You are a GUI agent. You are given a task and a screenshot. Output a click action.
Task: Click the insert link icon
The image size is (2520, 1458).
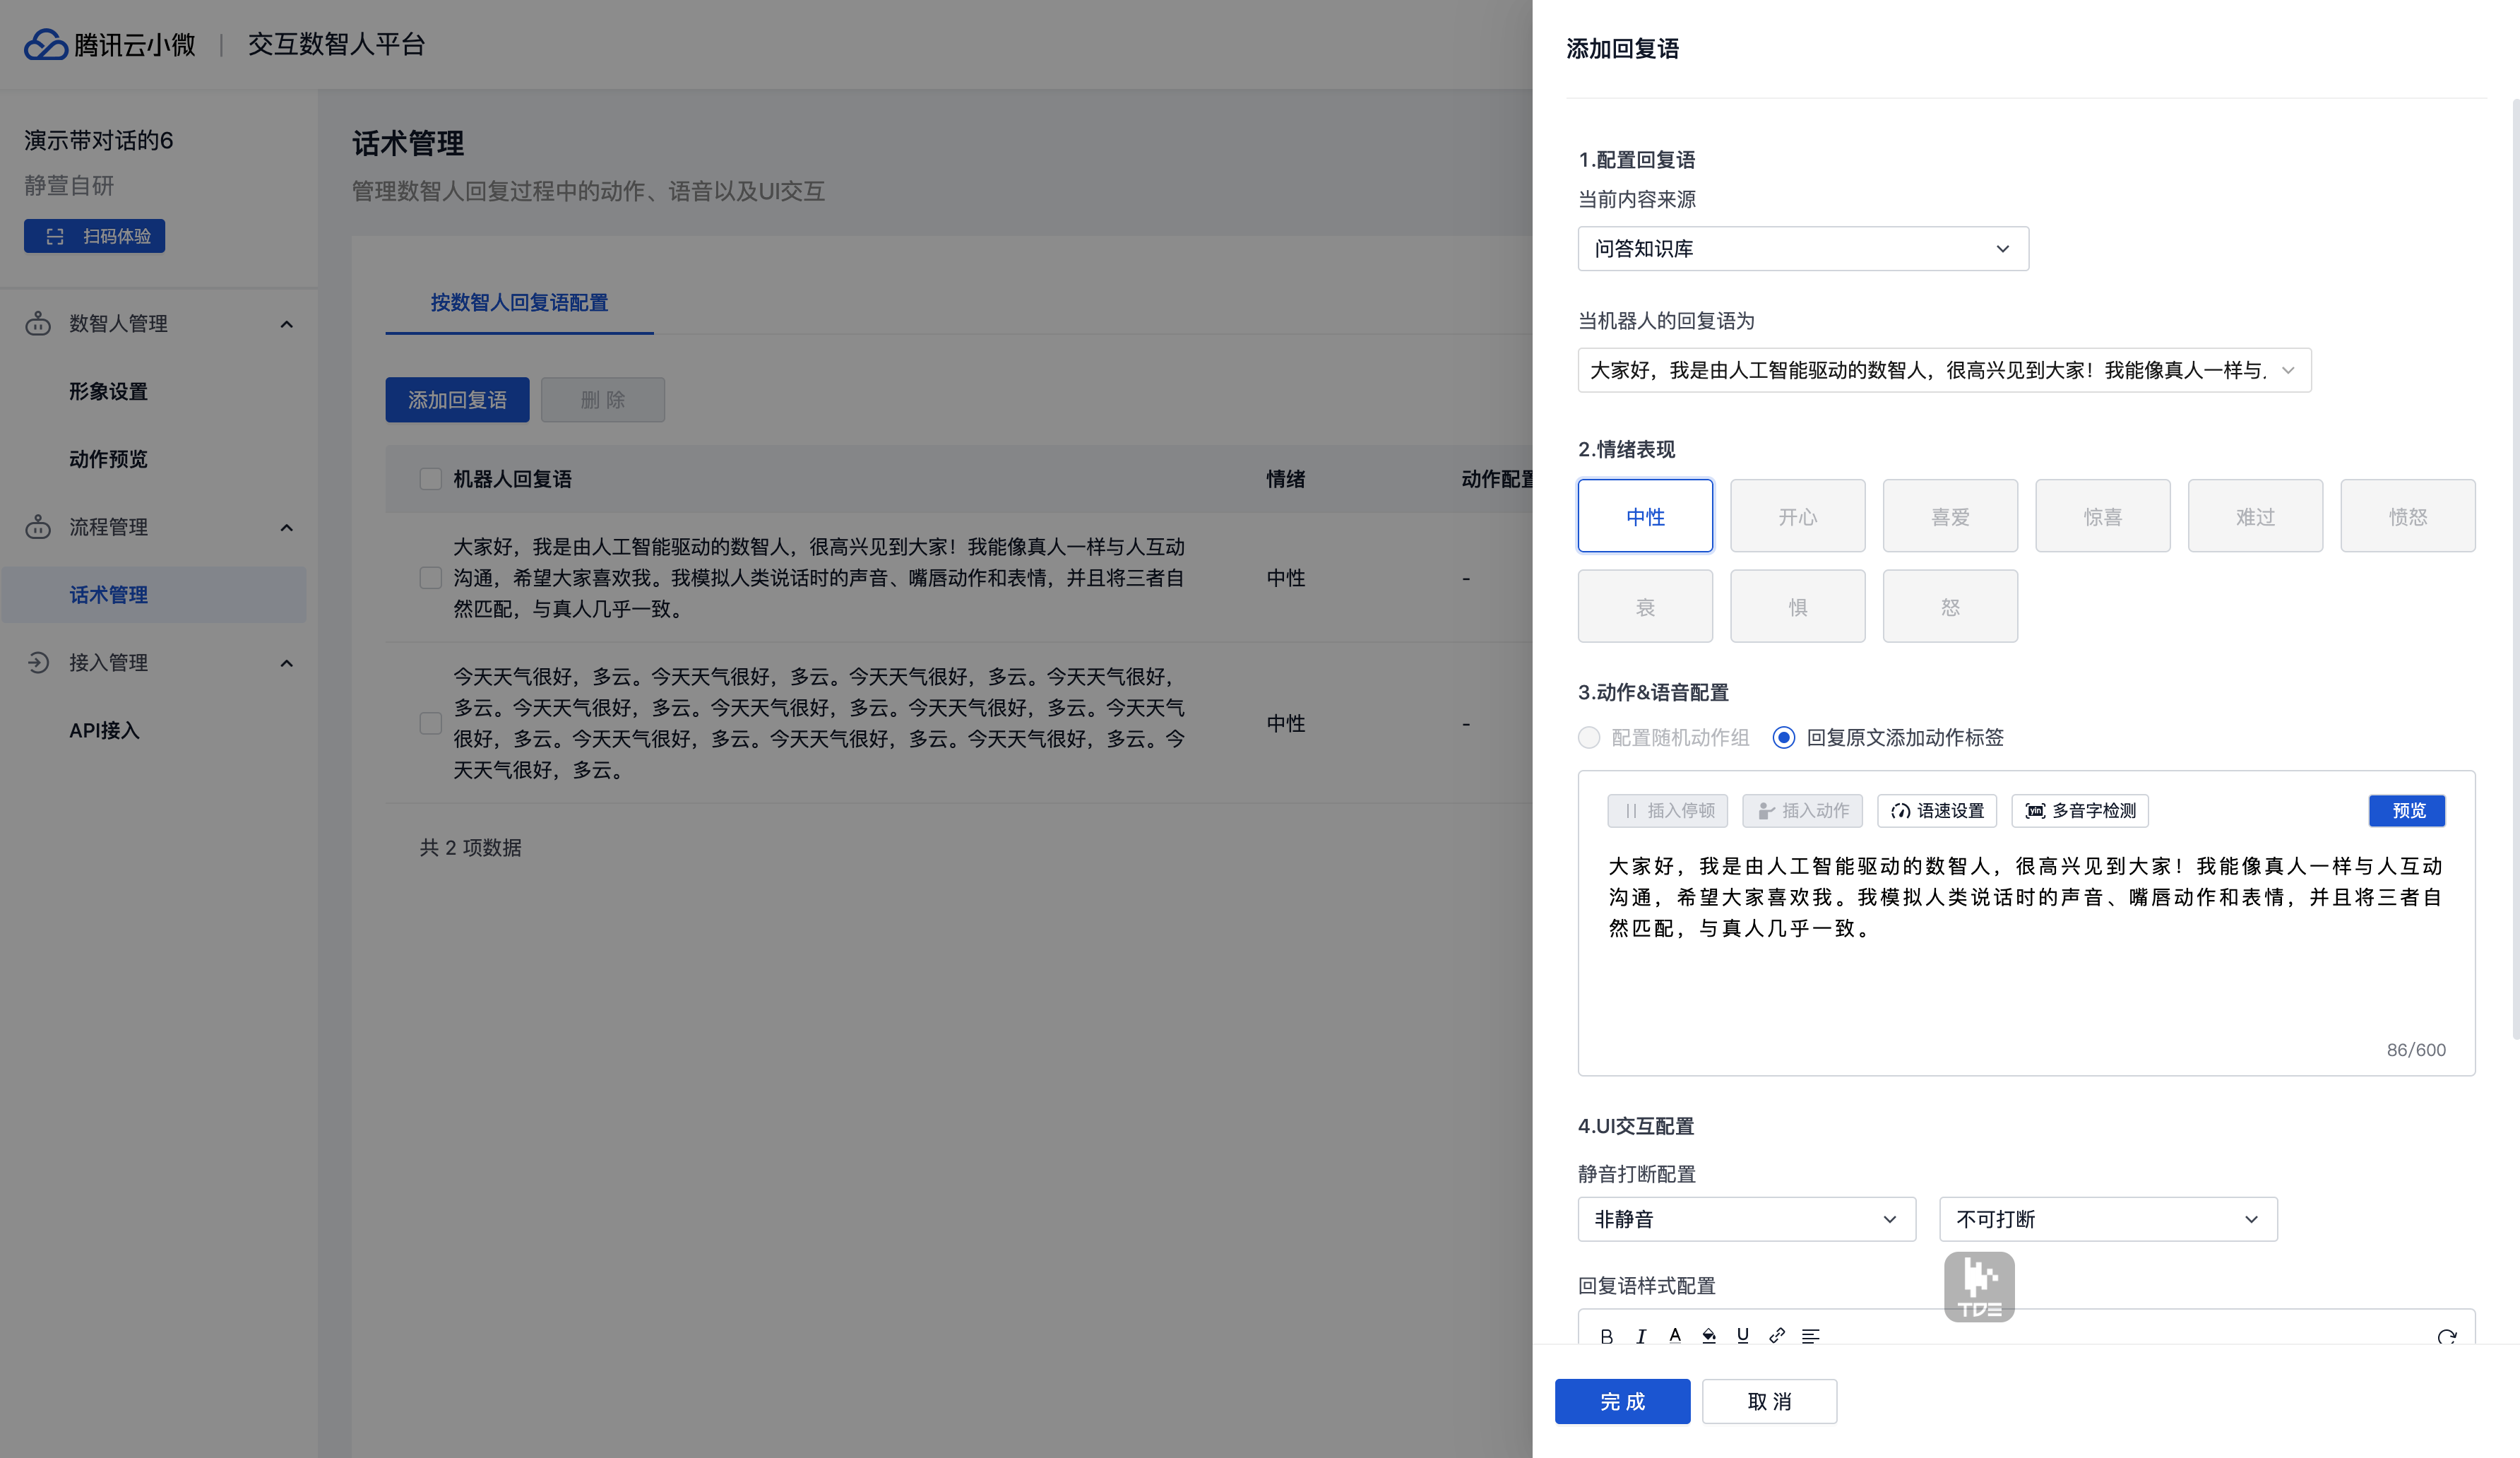coord(1777,1336)
